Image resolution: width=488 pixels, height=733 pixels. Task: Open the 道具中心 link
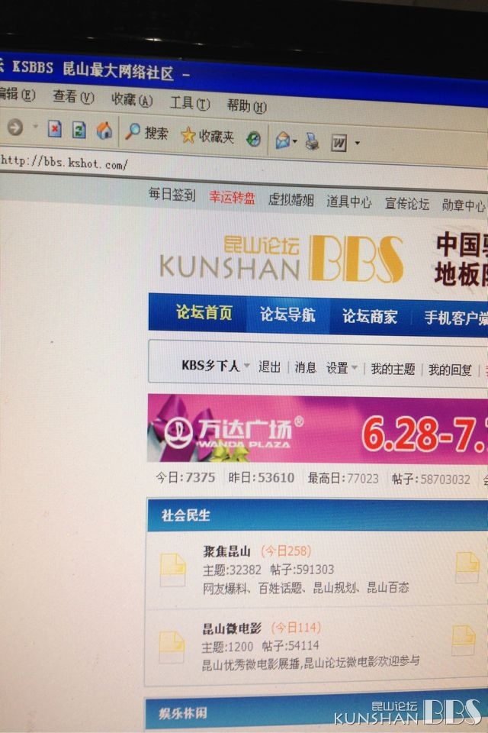[348, 202]
